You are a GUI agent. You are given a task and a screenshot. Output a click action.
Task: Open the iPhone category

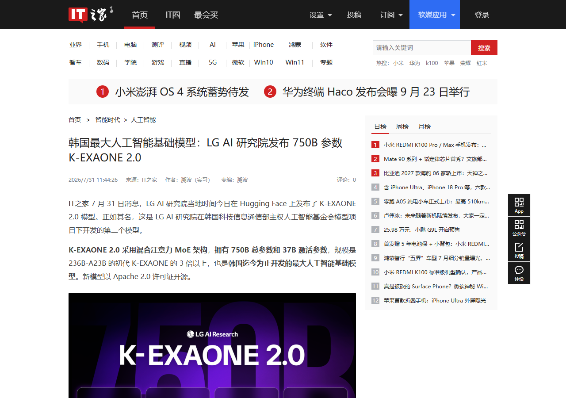pyautogui.click(x=264, y=45)
